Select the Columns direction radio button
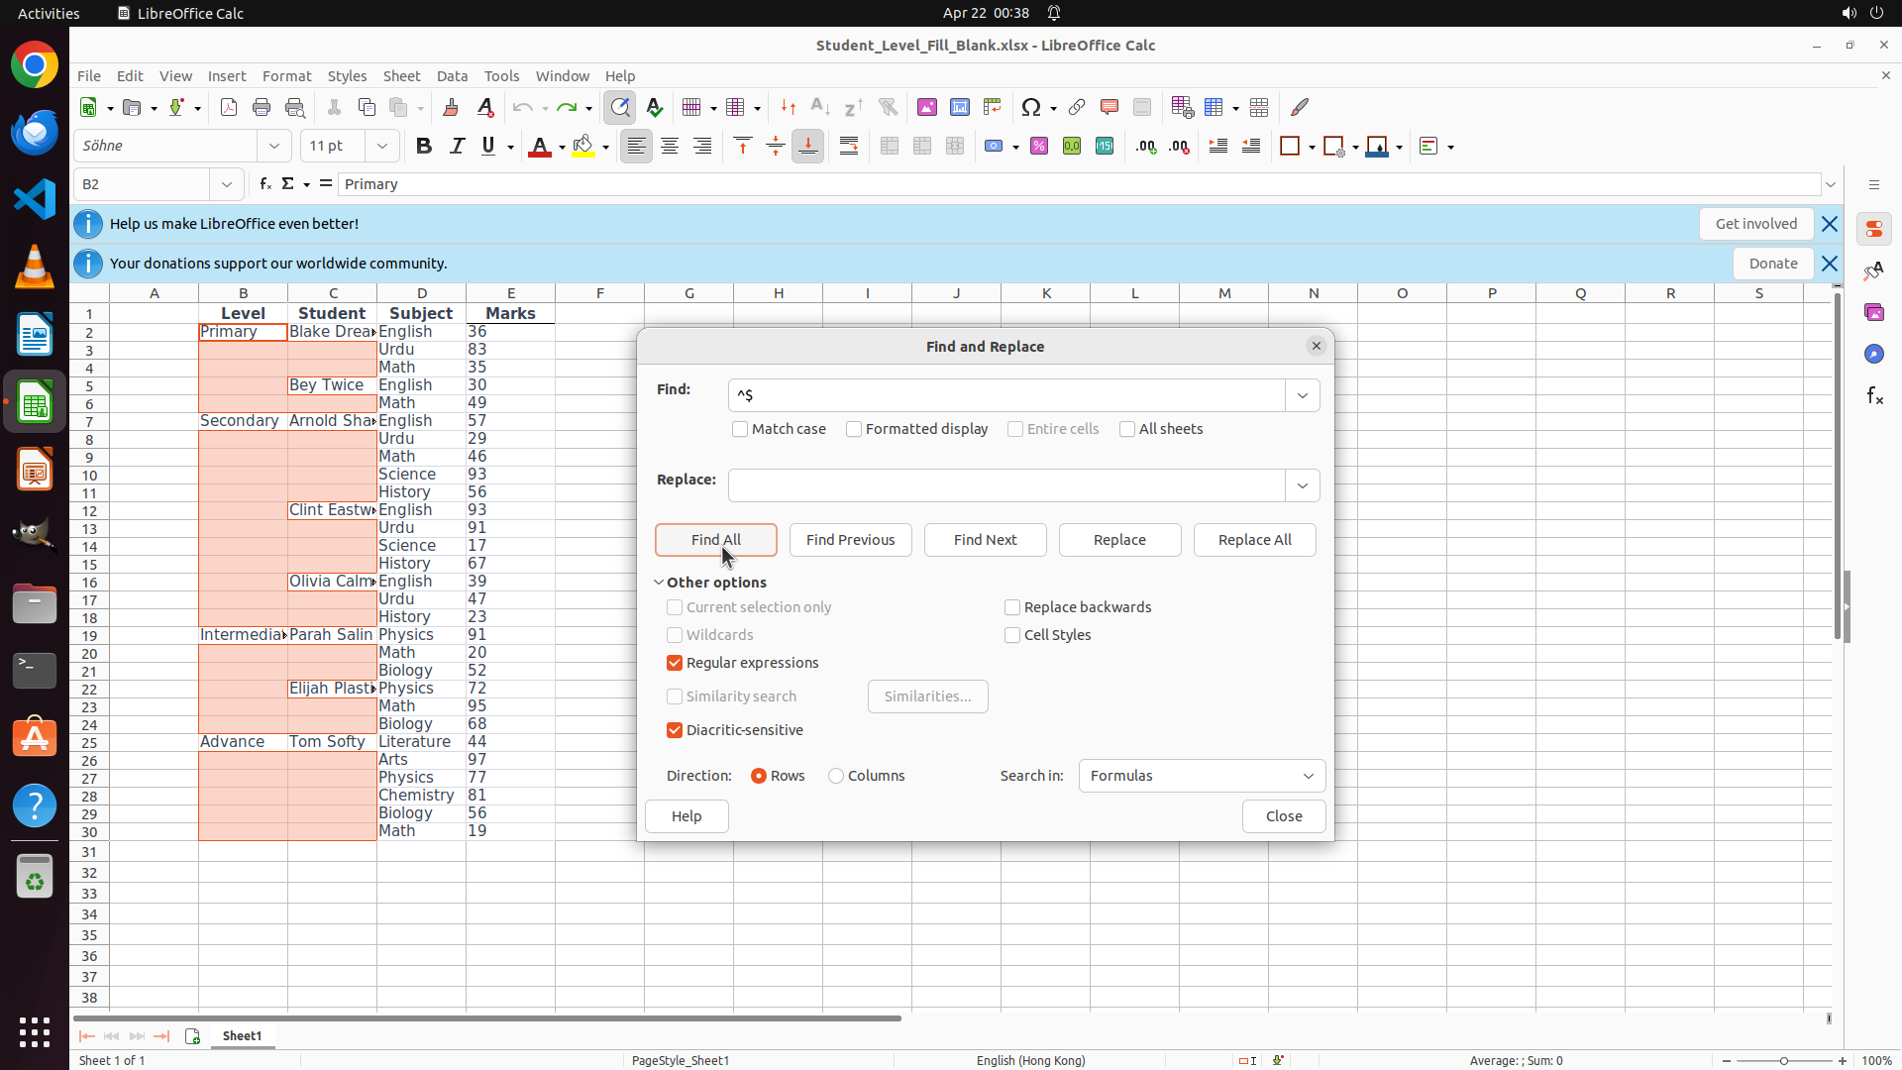The image size is (1902, 1070). (836, 776)
